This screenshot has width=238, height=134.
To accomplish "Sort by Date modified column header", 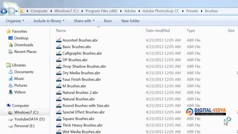I will (158, 31).
